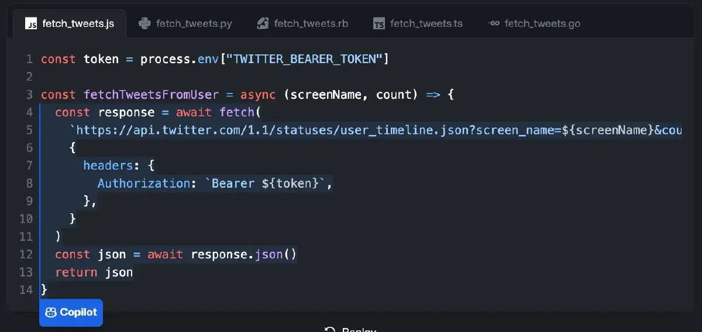Click the return keyword on line 13
The width and height of the screenshot is (702, 332).
click(76, 272)
